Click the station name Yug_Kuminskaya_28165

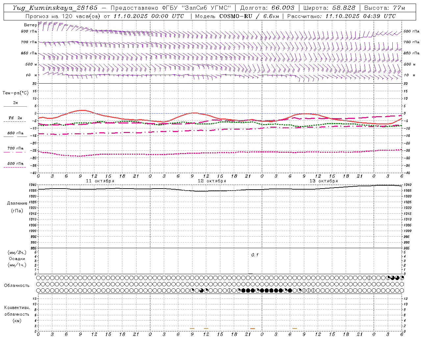click(55, 8)
